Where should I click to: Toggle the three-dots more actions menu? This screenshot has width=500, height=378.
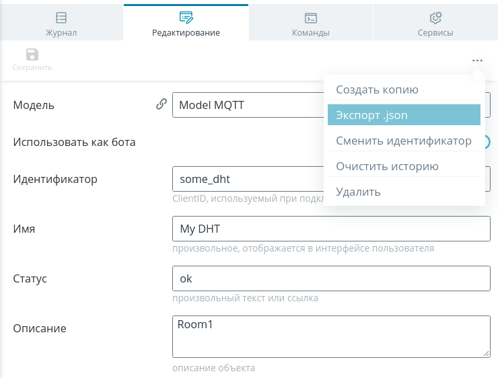[477, 61]
